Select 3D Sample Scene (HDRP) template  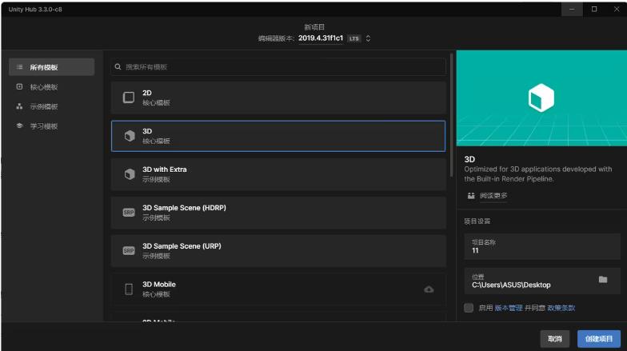(x=278, y=213)
